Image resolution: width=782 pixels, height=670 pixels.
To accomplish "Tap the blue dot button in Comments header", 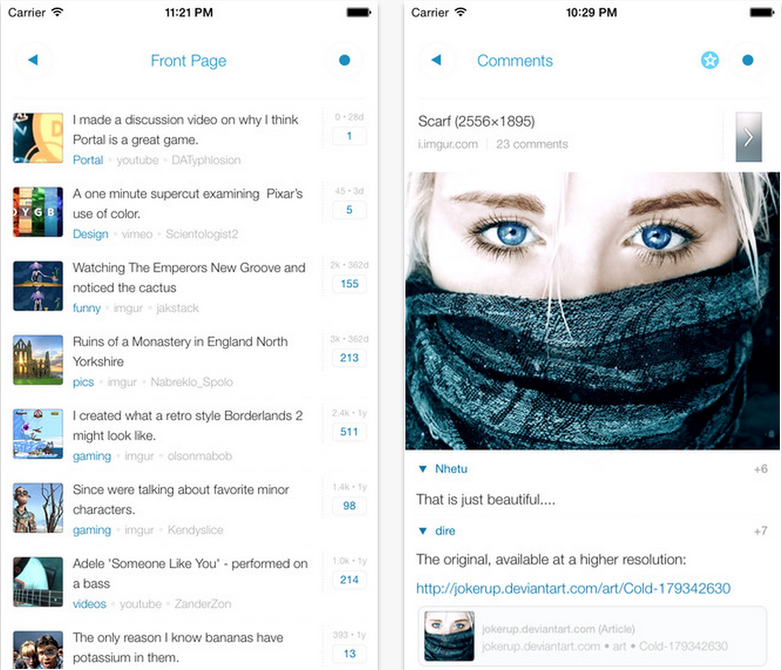I will (747, 60).
